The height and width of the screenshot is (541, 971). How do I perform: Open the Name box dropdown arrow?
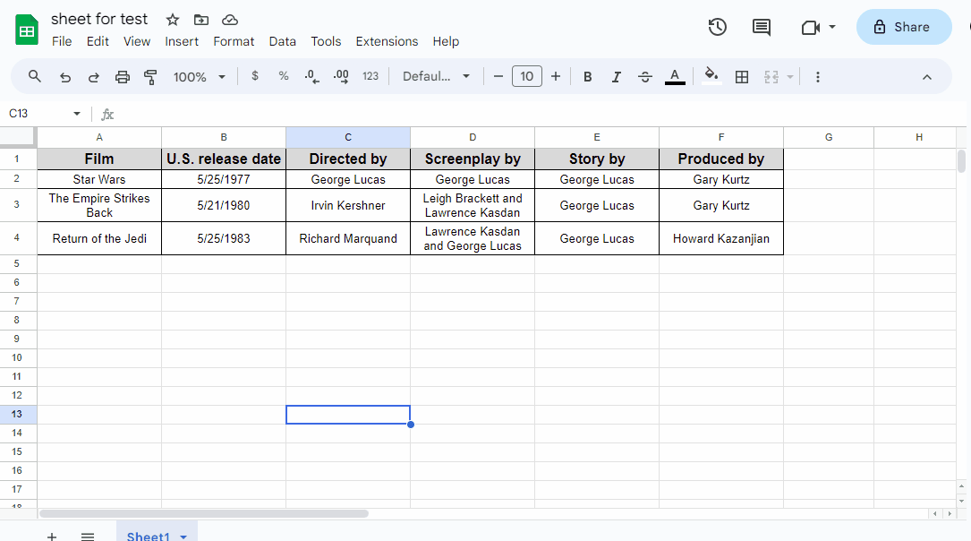pos(77,114)
